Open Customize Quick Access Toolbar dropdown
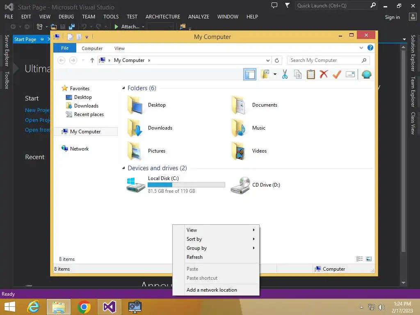This screenshot has width=420, height=315. tap(87, 37)
